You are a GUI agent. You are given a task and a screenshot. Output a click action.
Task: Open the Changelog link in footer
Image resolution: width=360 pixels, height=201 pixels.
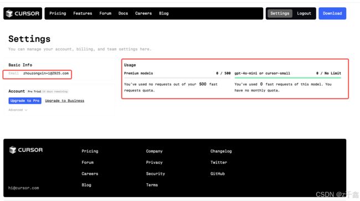click(x=221, y=151)
